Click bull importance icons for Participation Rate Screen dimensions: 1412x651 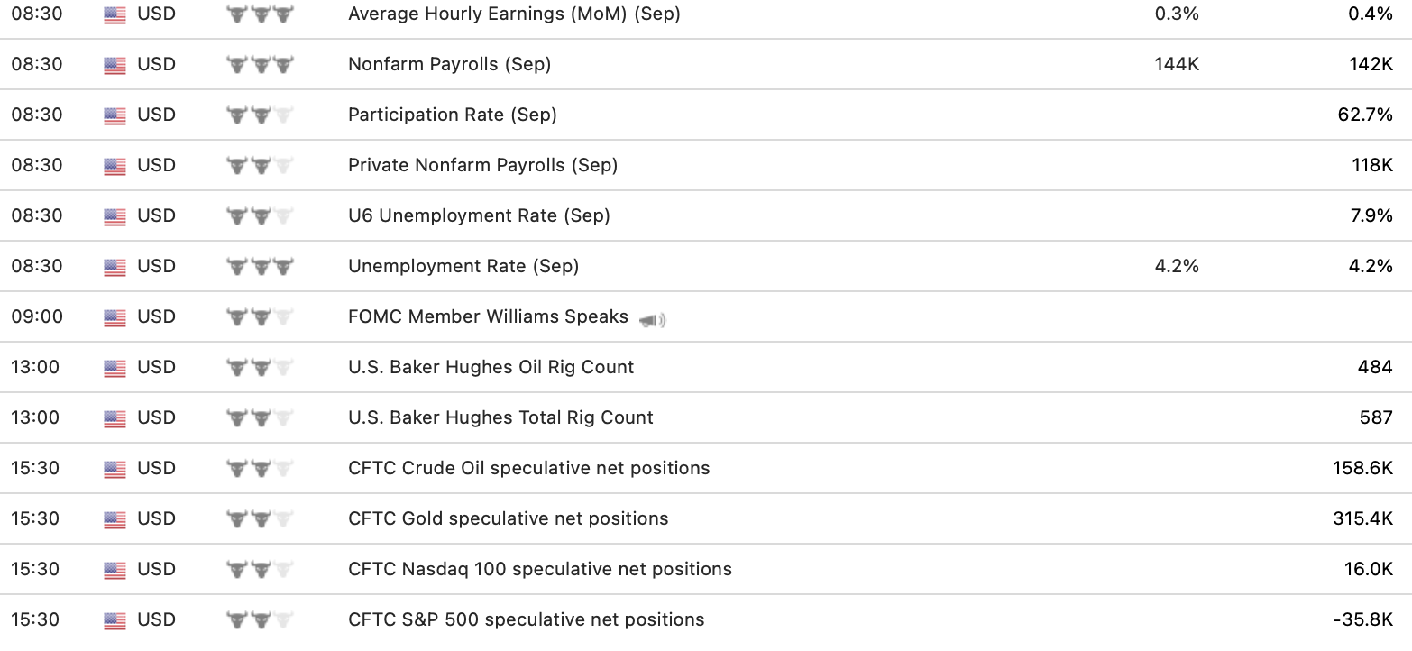click(260, 115)
